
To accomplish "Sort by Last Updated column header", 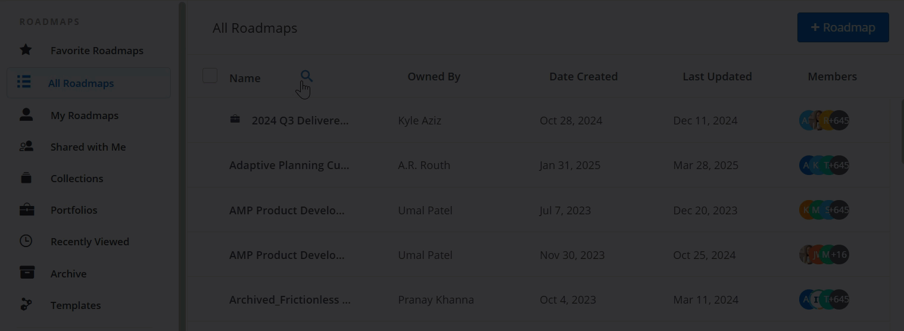I will tap(717, 76).
